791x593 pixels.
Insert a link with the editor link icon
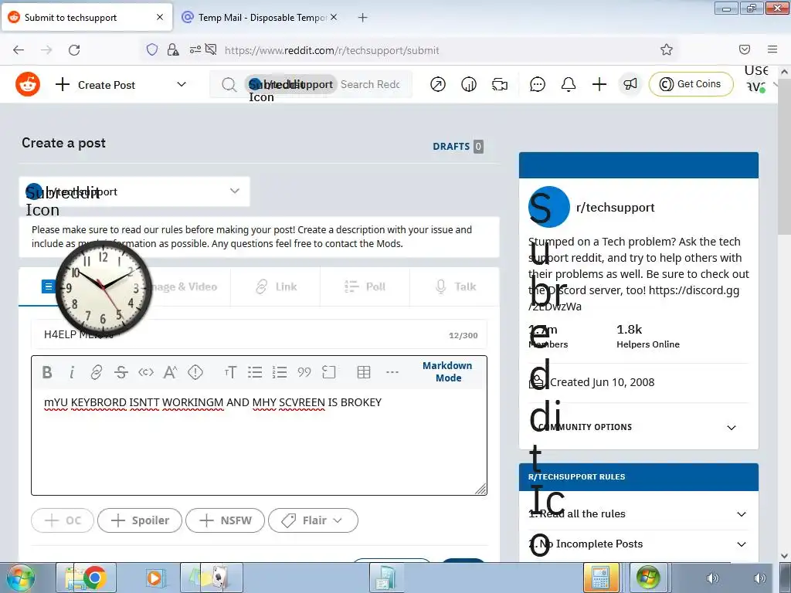coord(96,372)
